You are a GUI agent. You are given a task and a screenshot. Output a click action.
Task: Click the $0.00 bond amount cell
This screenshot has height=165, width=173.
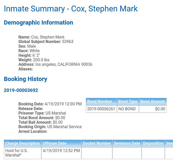click(x=153, y=109)
